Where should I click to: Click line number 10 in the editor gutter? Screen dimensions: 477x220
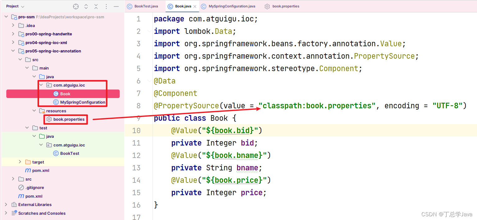[136, 130]
